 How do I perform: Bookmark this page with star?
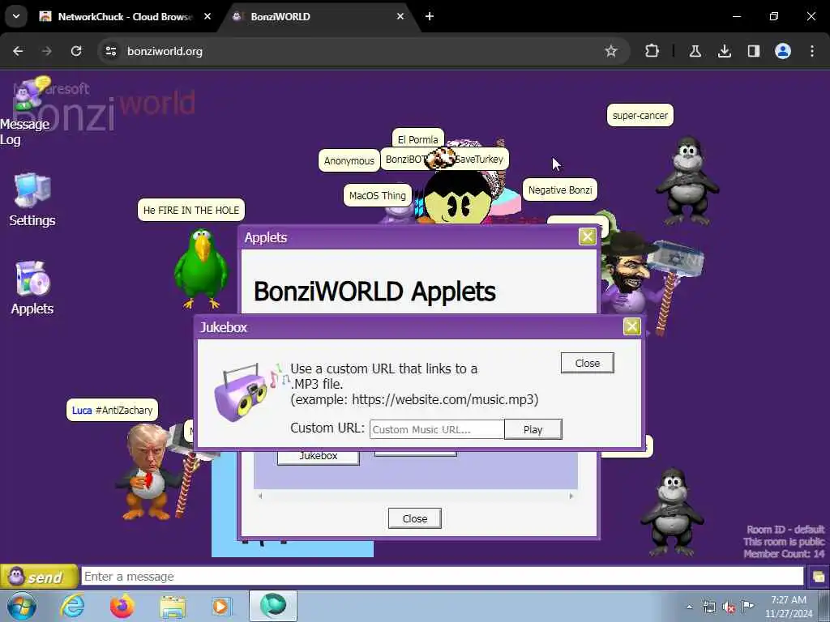point(611,51)
